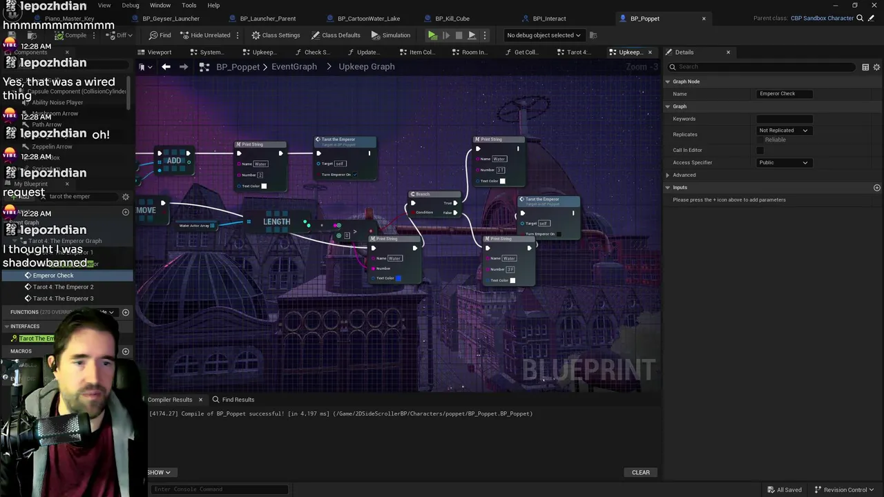This screenshot has width=884, height=497.
Task: Switch to the Check S... function tab
Action: point(312,52)
